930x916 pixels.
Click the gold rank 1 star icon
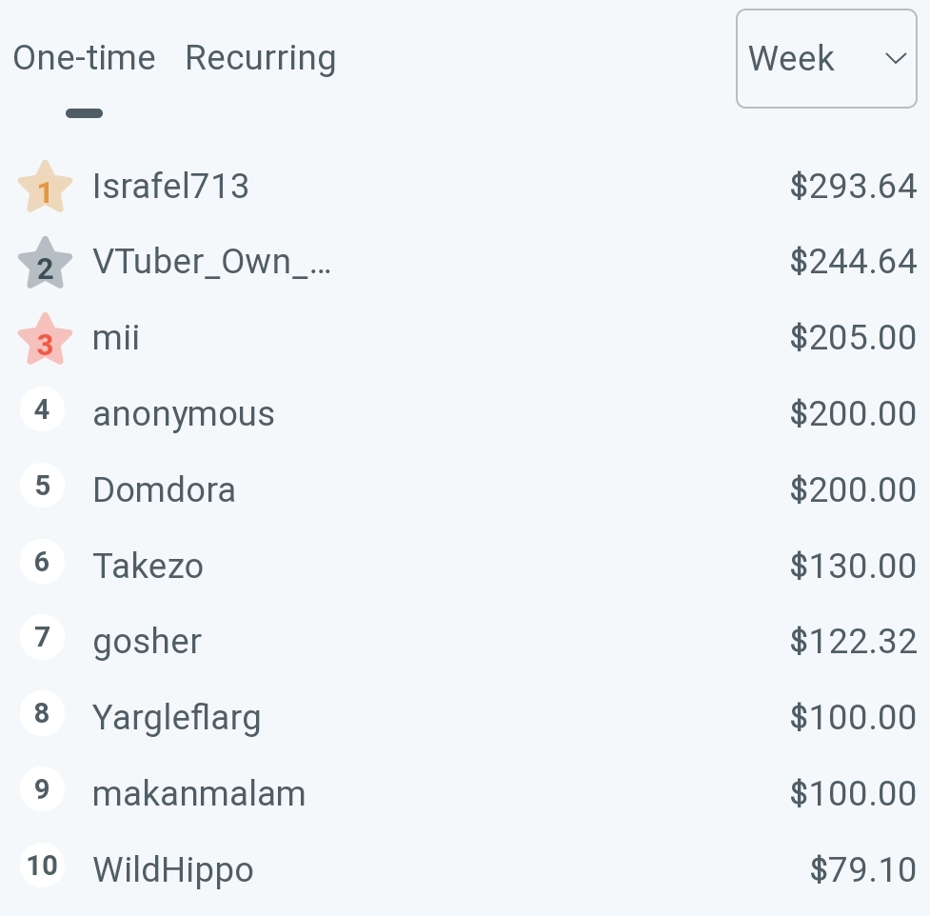[x=45, y=187]
